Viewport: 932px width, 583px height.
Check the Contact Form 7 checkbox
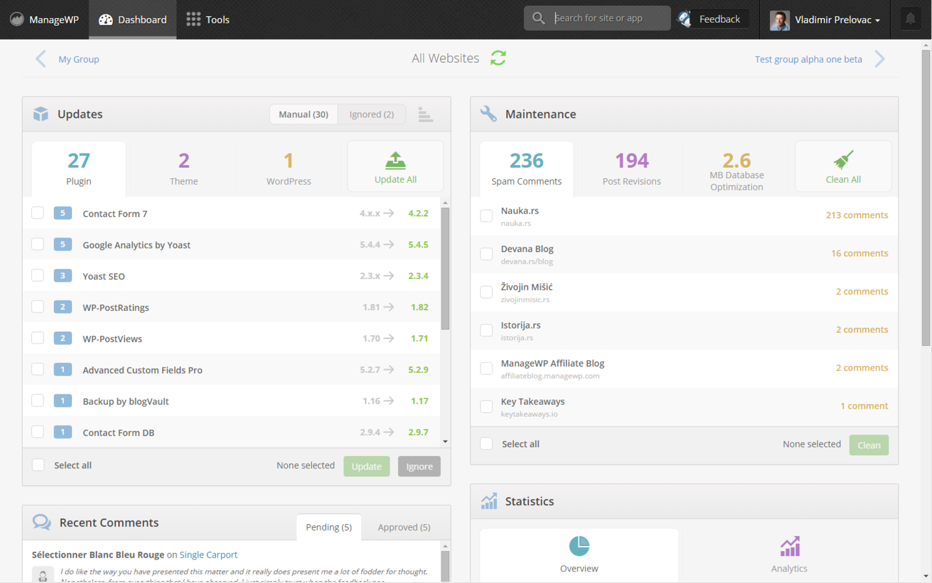point(38,213)
